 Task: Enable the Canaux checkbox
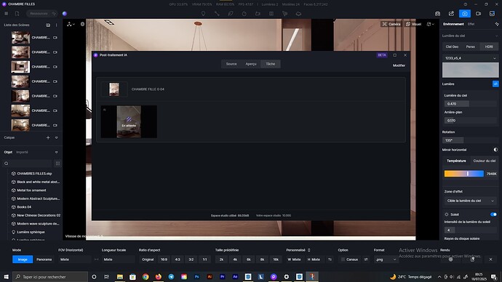coord(343,259)
